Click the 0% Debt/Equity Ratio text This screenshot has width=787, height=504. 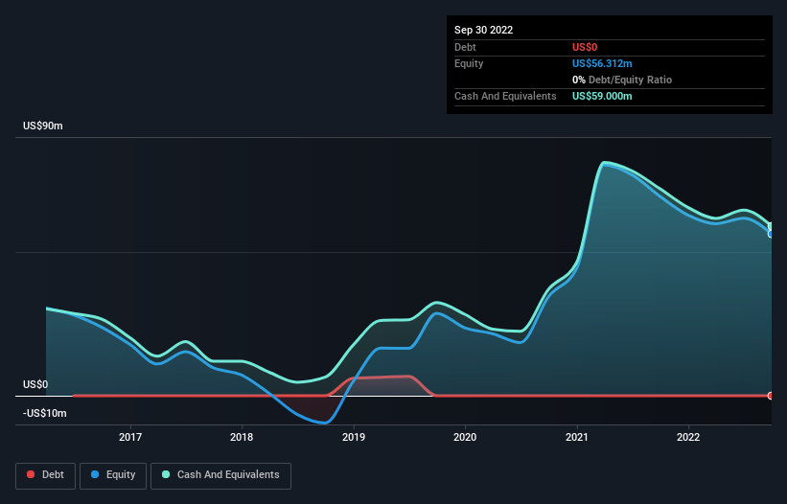pyautogui.click(x=622, y=80)
